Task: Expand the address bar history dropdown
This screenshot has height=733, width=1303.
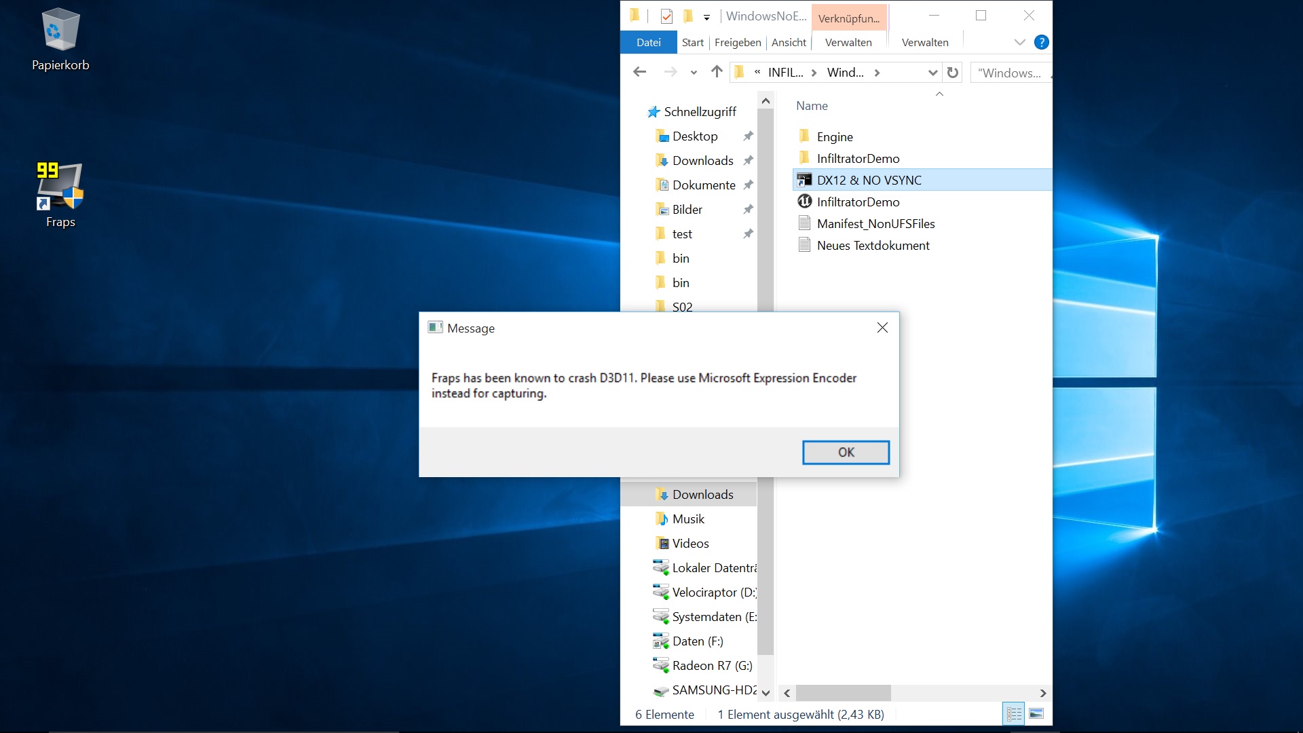Action: 932,73
